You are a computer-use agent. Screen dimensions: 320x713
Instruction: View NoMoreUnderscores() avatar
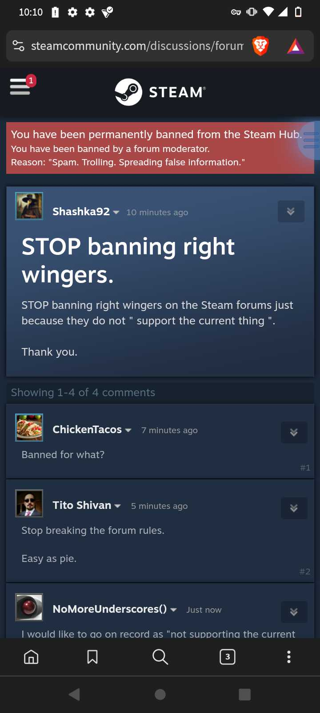[x=29, y=607]
